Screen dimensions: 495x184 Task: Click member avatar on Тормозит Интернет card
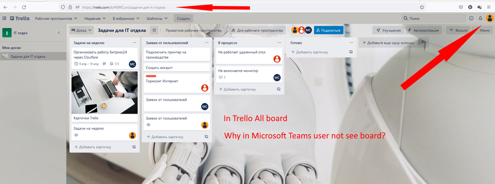point(205,88)
